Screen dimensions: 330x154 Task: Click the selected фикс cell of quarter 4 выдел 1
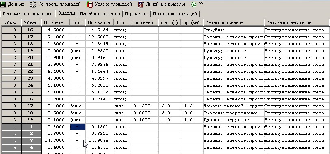click(x=78, y=127)
